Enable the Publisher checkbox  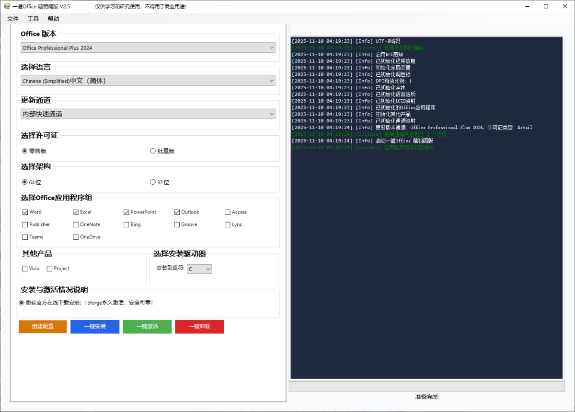24,224
